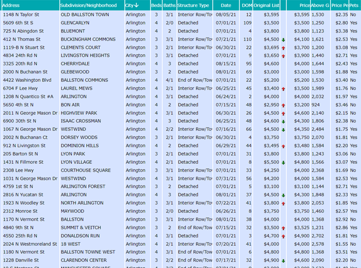The image size is (361, 268).
Task: Click red up arrow in 1119-B N Stuart St row
Action: [x=283, y=48]
